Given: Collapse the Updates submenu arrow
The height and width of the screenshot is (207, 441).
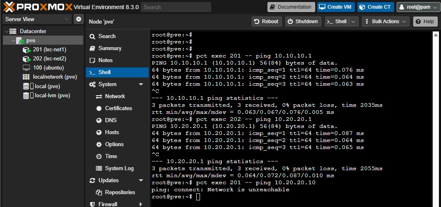Looking at the screenshot, I should click(x=141, y=180).
